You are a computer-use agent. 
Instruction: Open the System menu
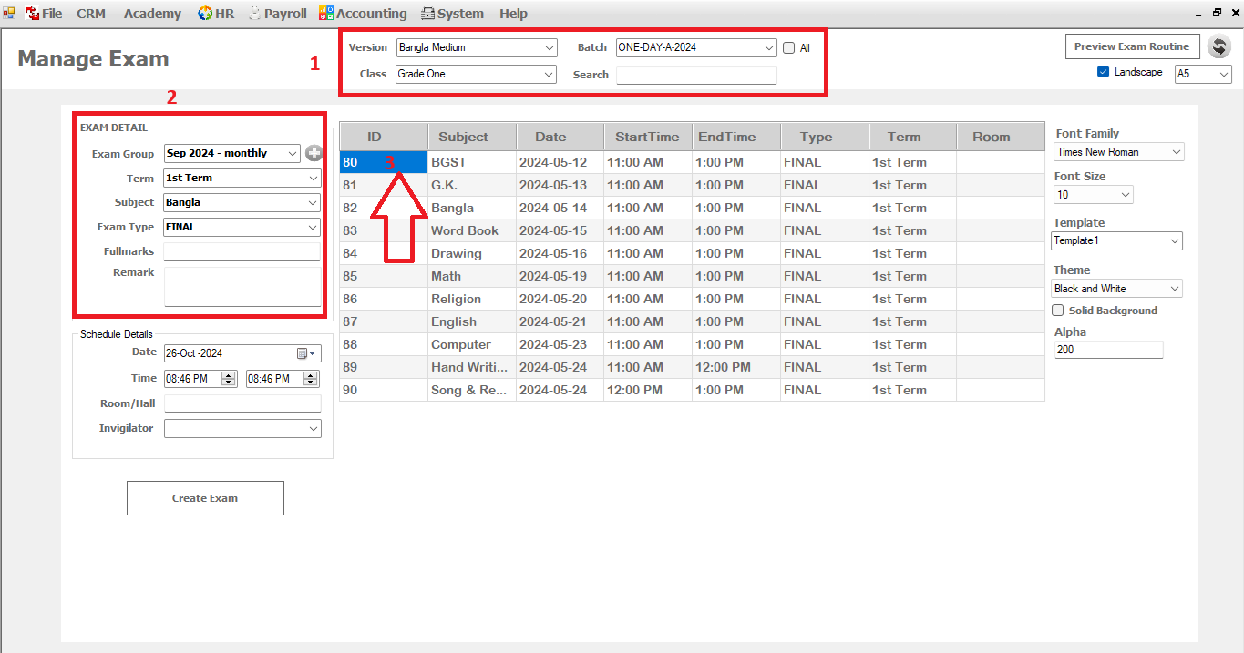click(x=452, y=14)
